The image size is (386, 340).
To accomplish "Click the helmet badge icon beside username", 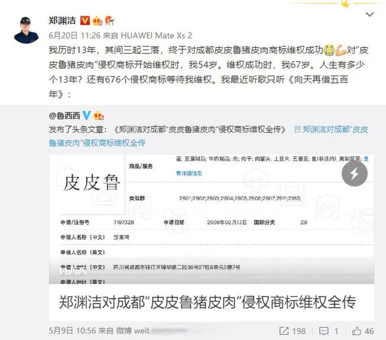I will tap(110, 21).
